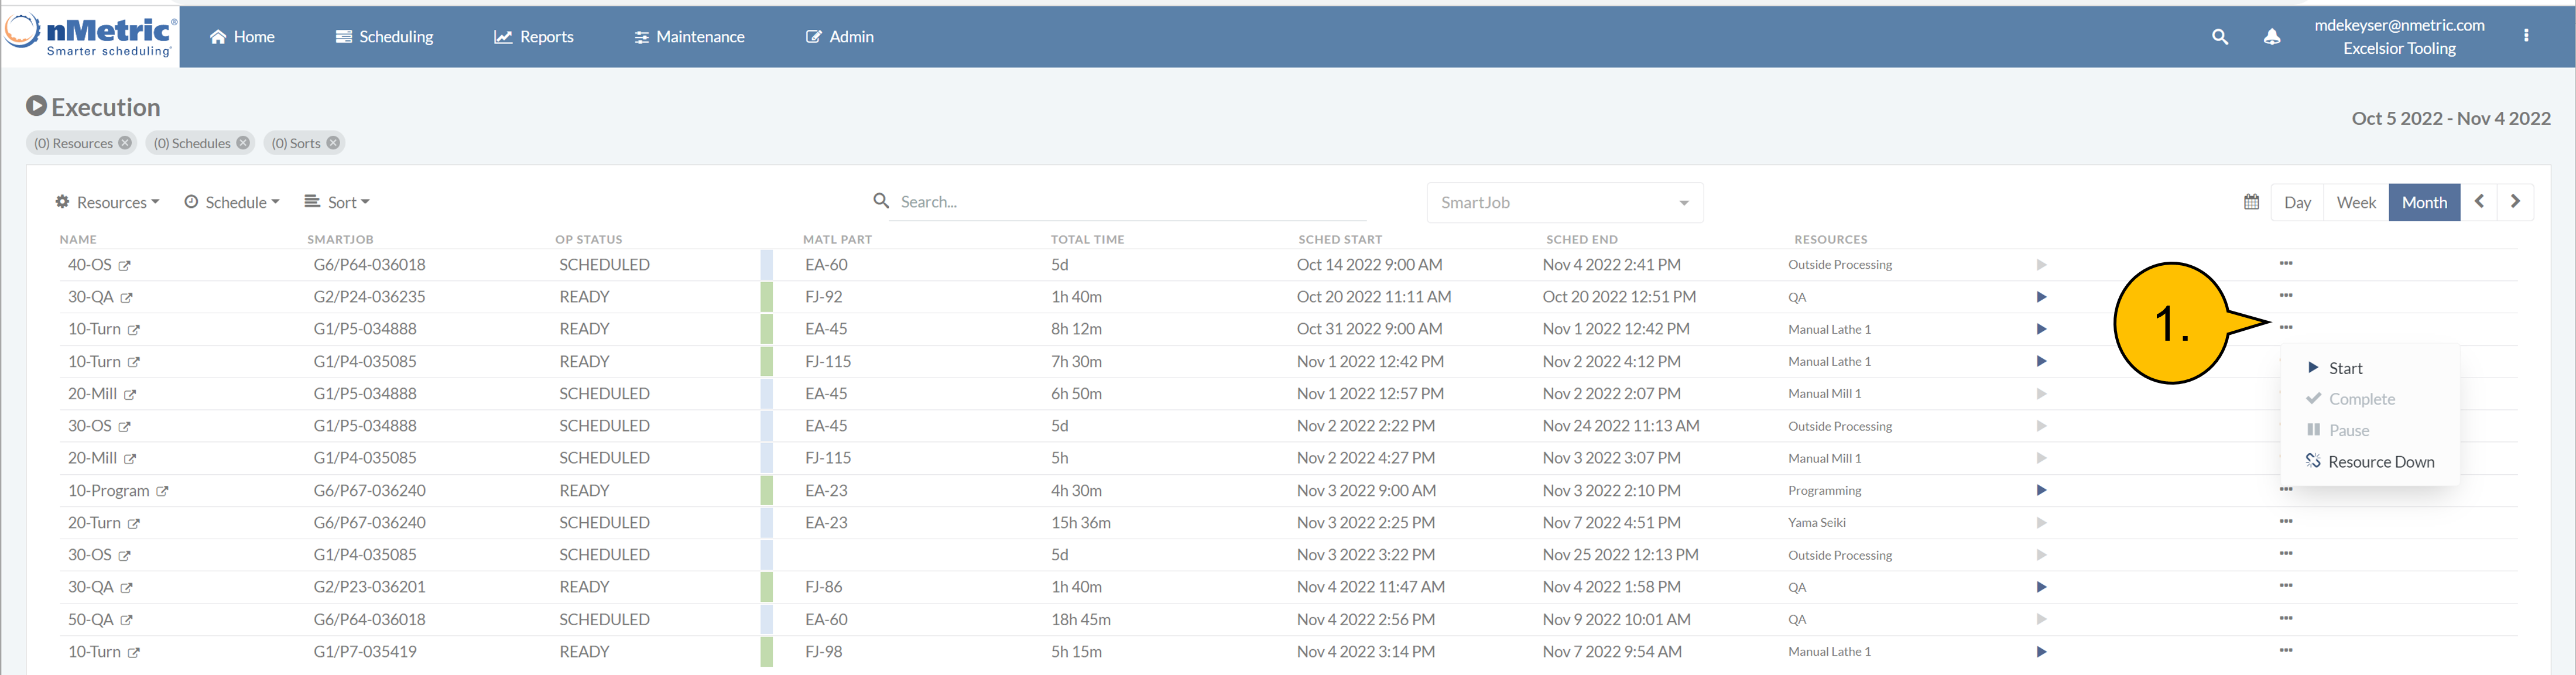This screenshot has height=675, width=2576.
Task: Open the calendar date picker icon
Action: (2251, 202)
